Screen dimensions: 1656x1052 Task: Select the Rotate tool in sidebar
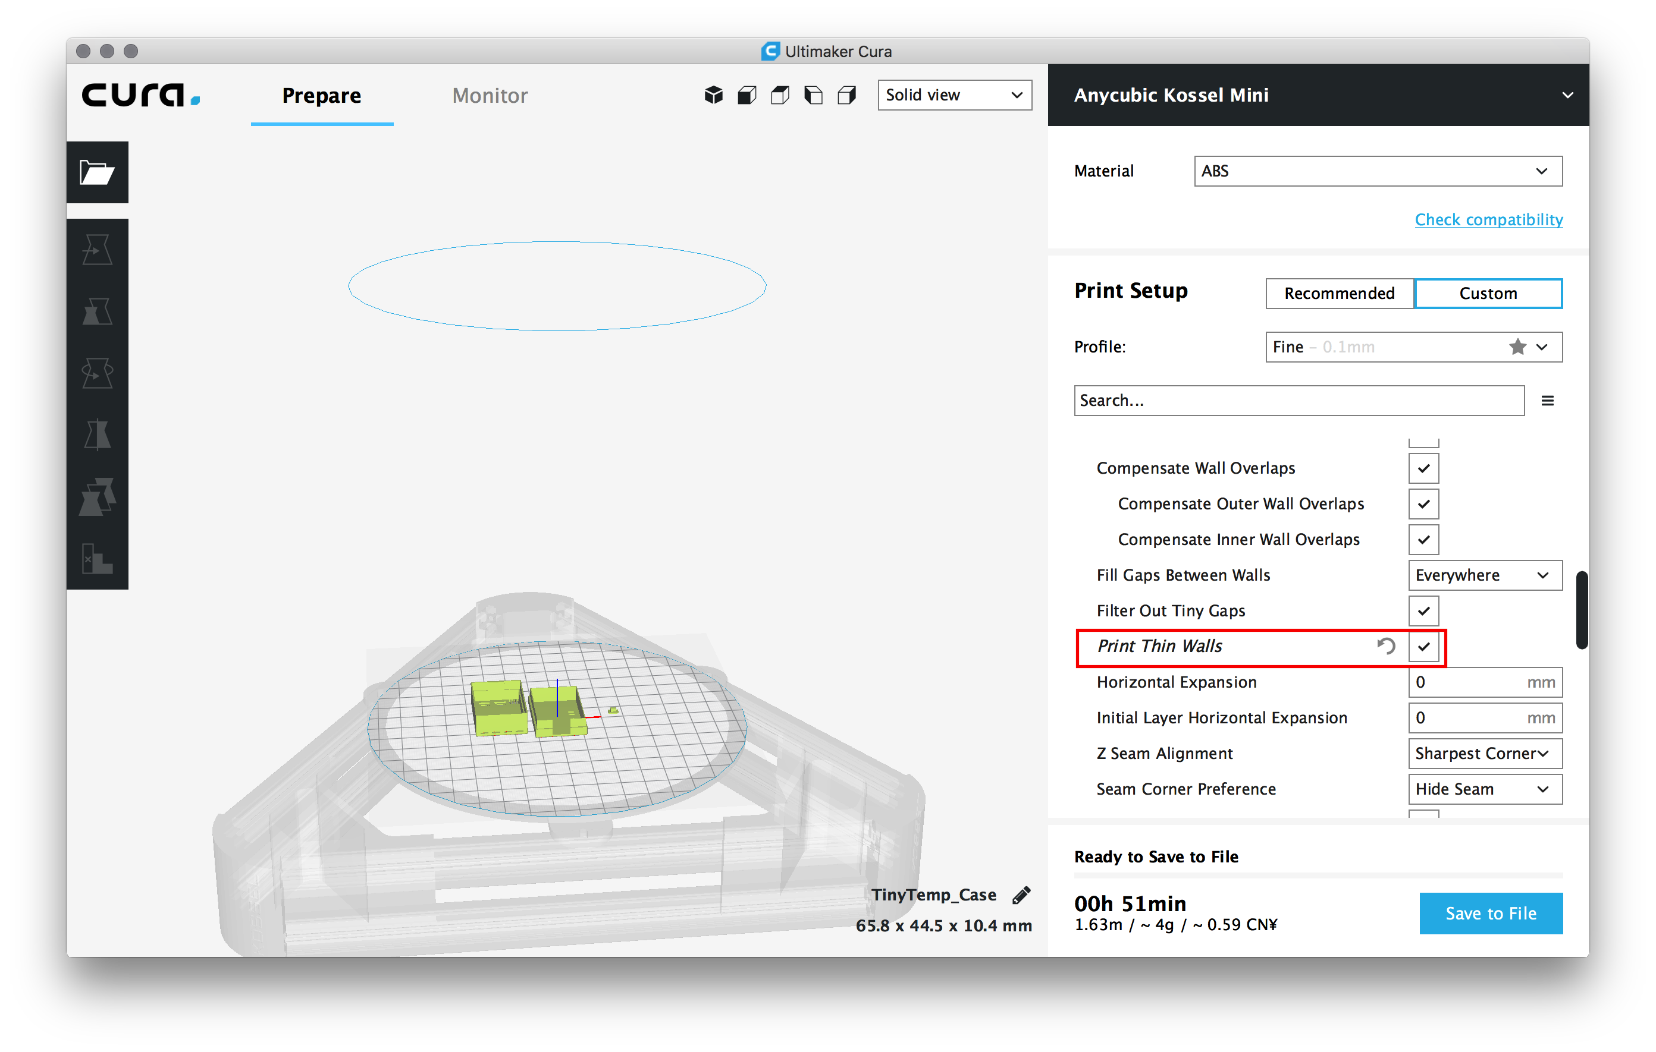pyautogui.click(x=97, y=373)
